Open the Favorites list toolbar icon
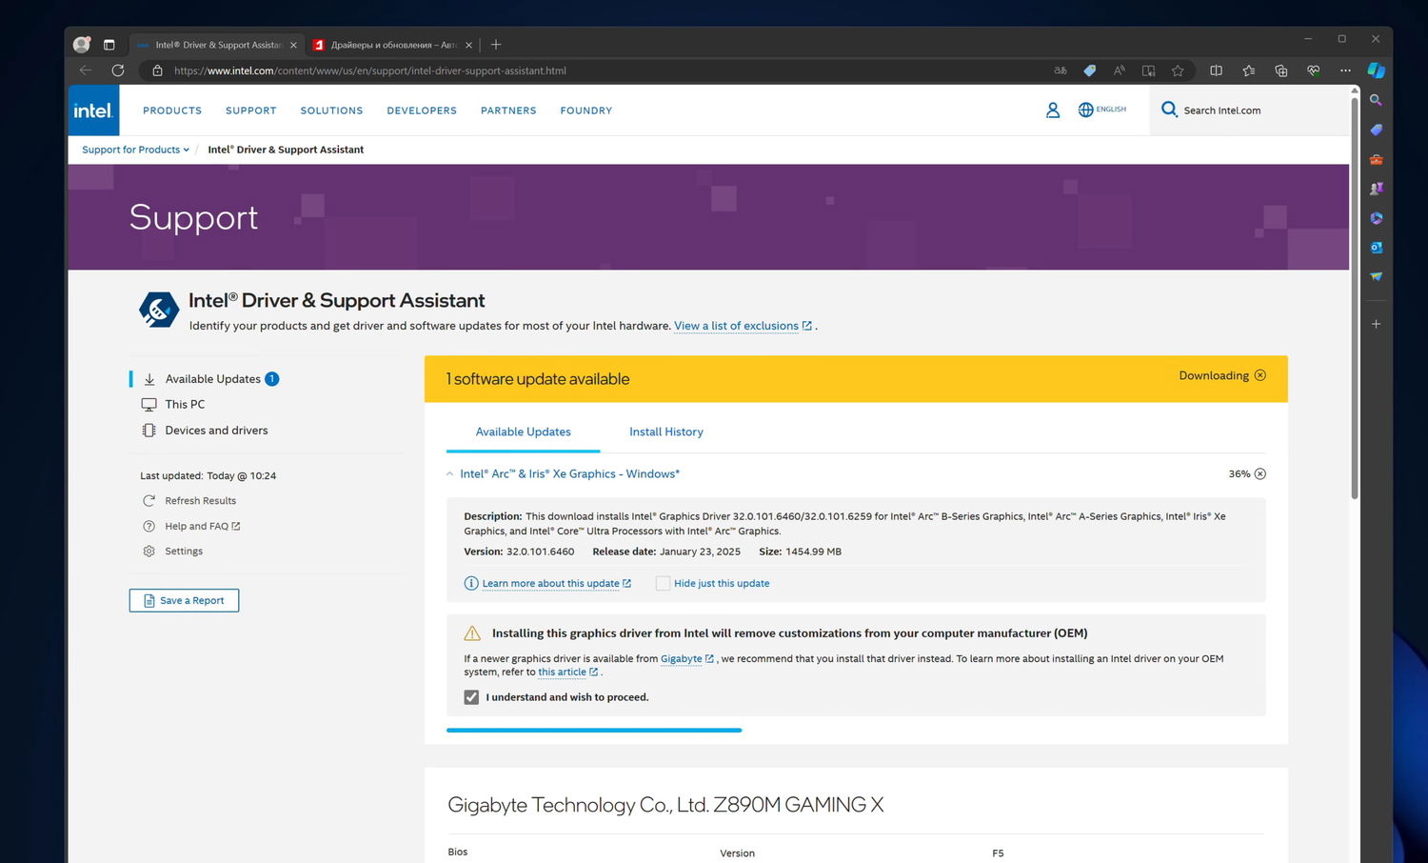 tap(1249, 70)
